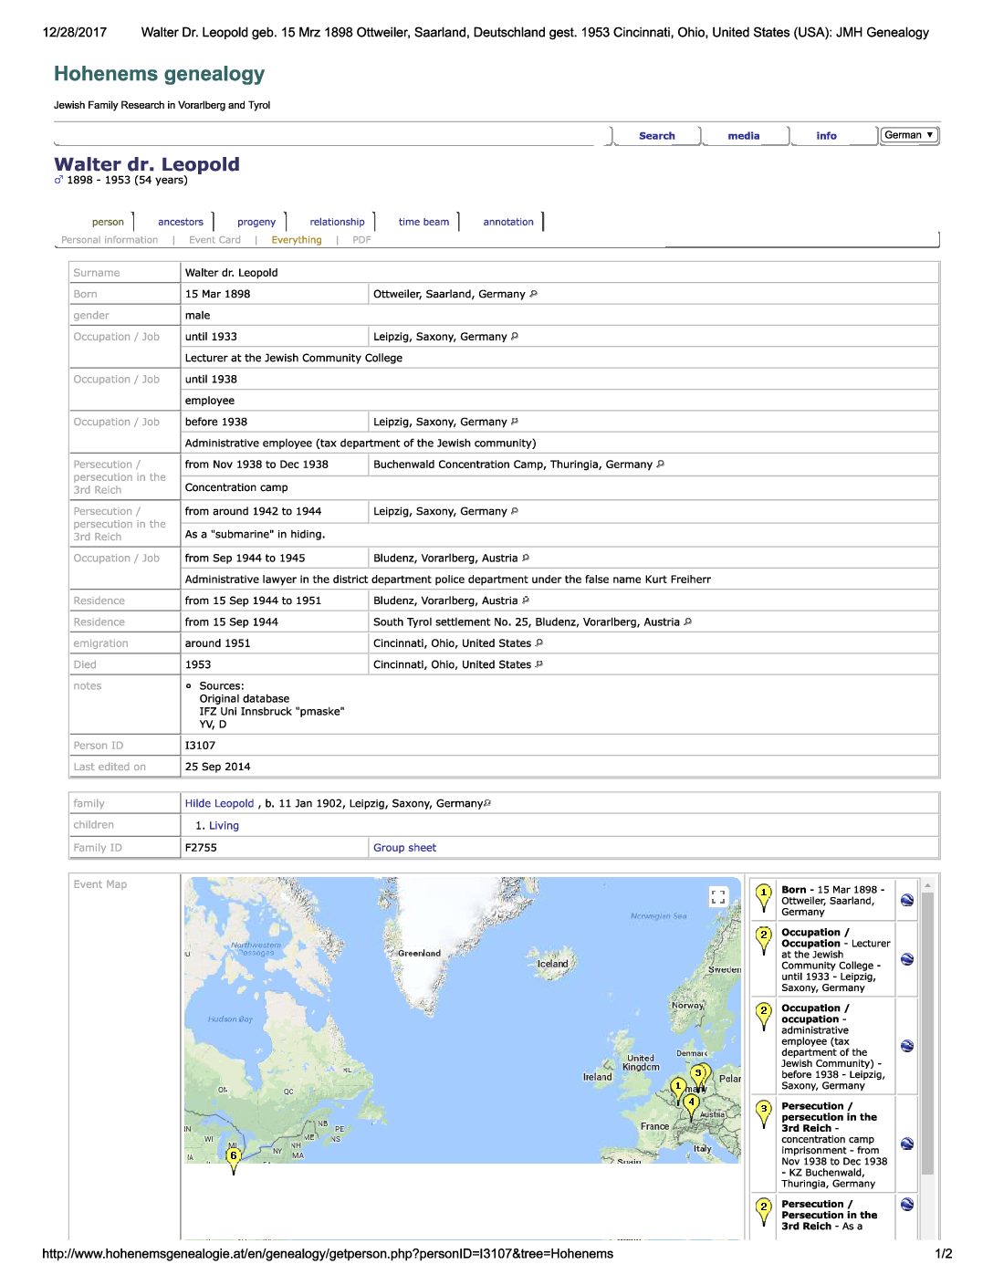Click magnifier icon in the 'before 1938' Leipzig row
Screen dimensions: 993x1285
click(x=515, y=422)
